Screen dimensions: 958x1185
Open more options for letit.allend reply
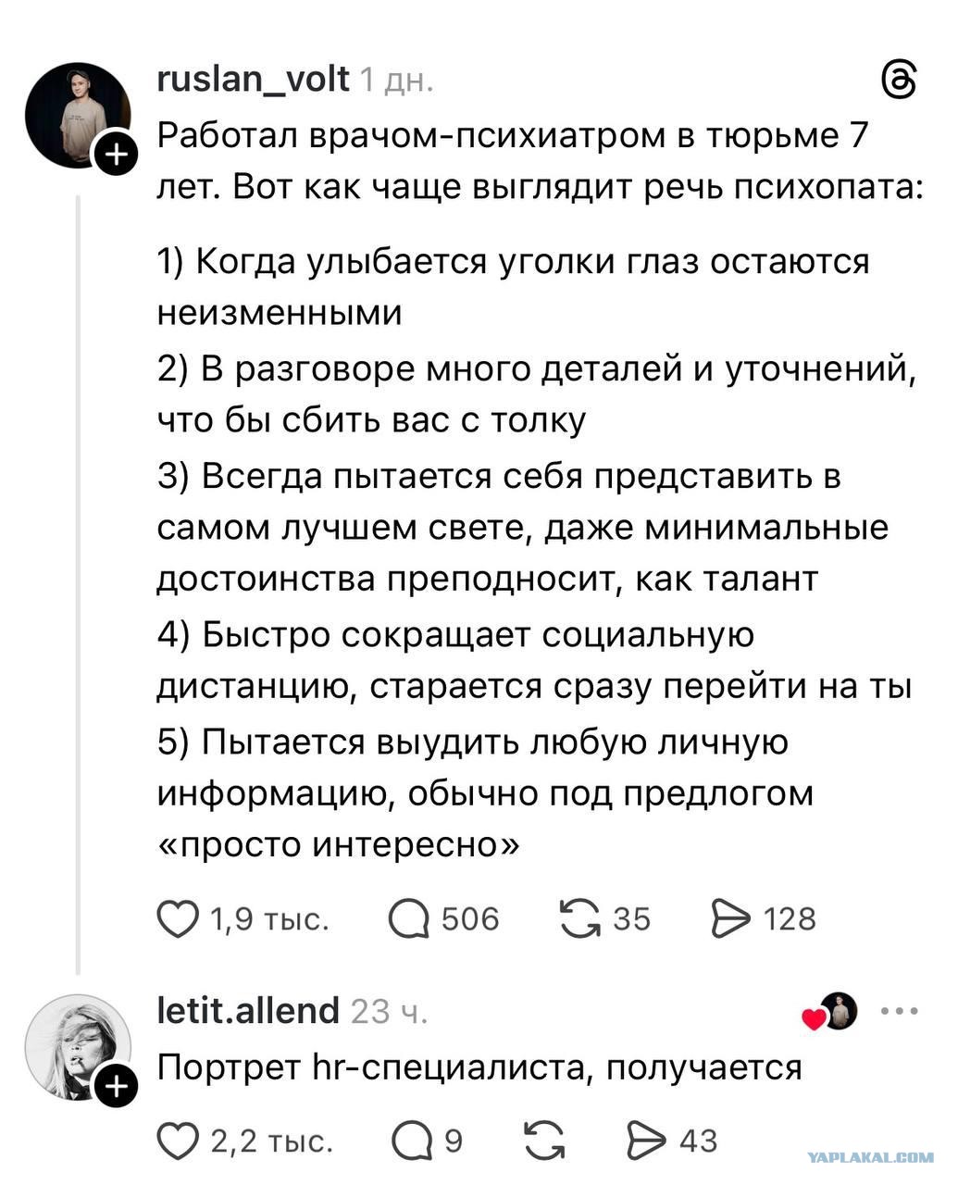(900, 1011)
